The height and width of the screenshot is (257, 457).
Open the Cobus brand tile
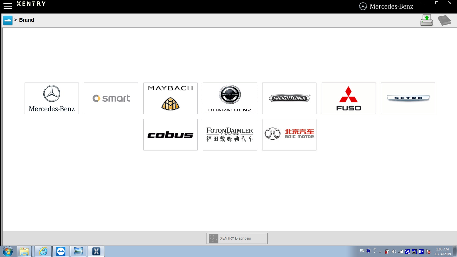tap(171, 135)
